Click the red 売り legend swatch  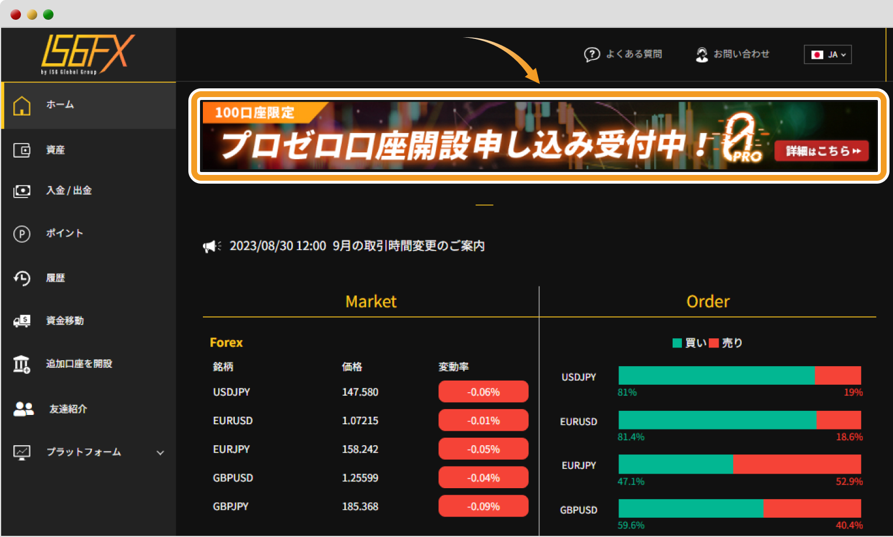714,343
